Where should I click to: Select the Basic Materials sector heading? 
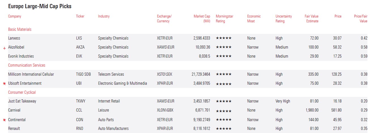[x=20, y=29]
